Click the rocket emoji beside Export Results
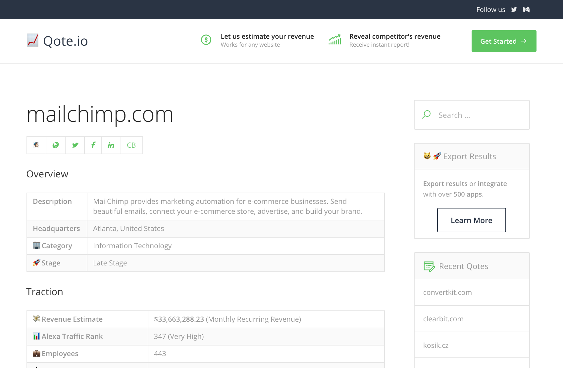The image size is (563, 368). [437, 156]
